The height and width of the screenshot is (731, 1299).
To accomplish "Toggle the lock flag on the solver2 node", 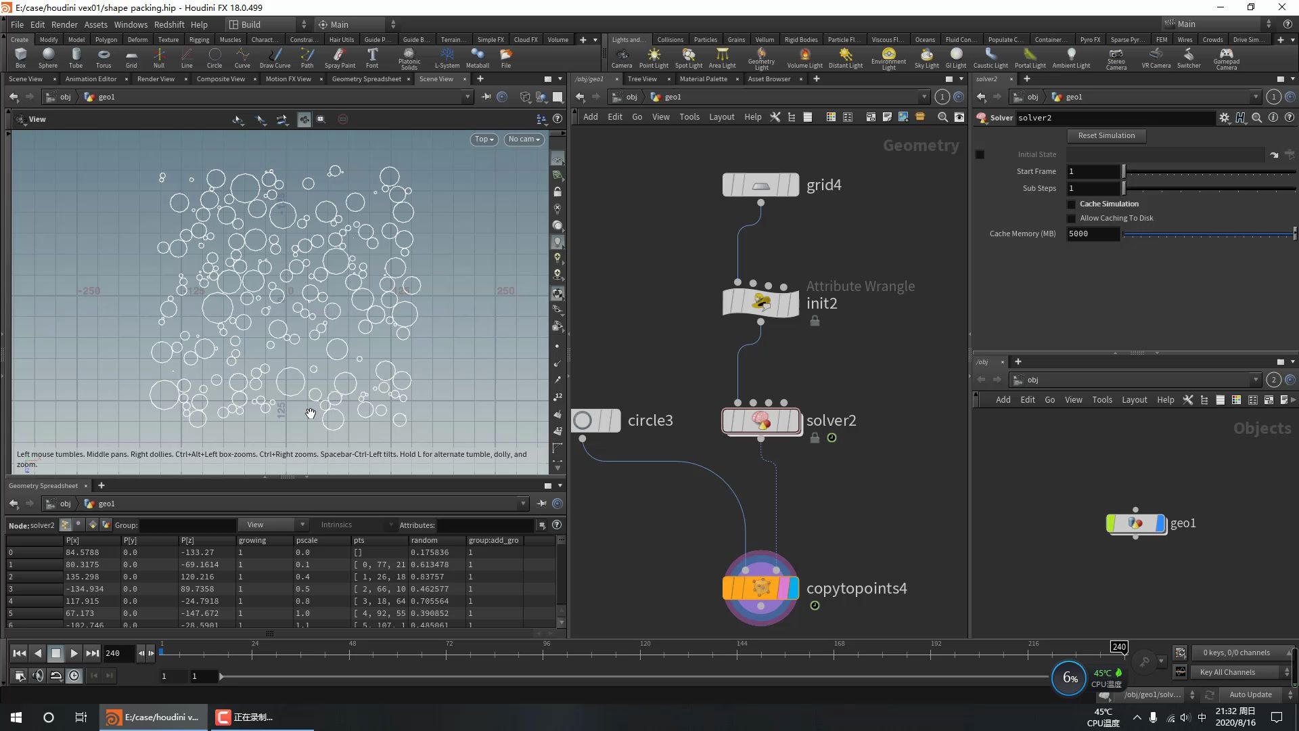I will (813, 438).
